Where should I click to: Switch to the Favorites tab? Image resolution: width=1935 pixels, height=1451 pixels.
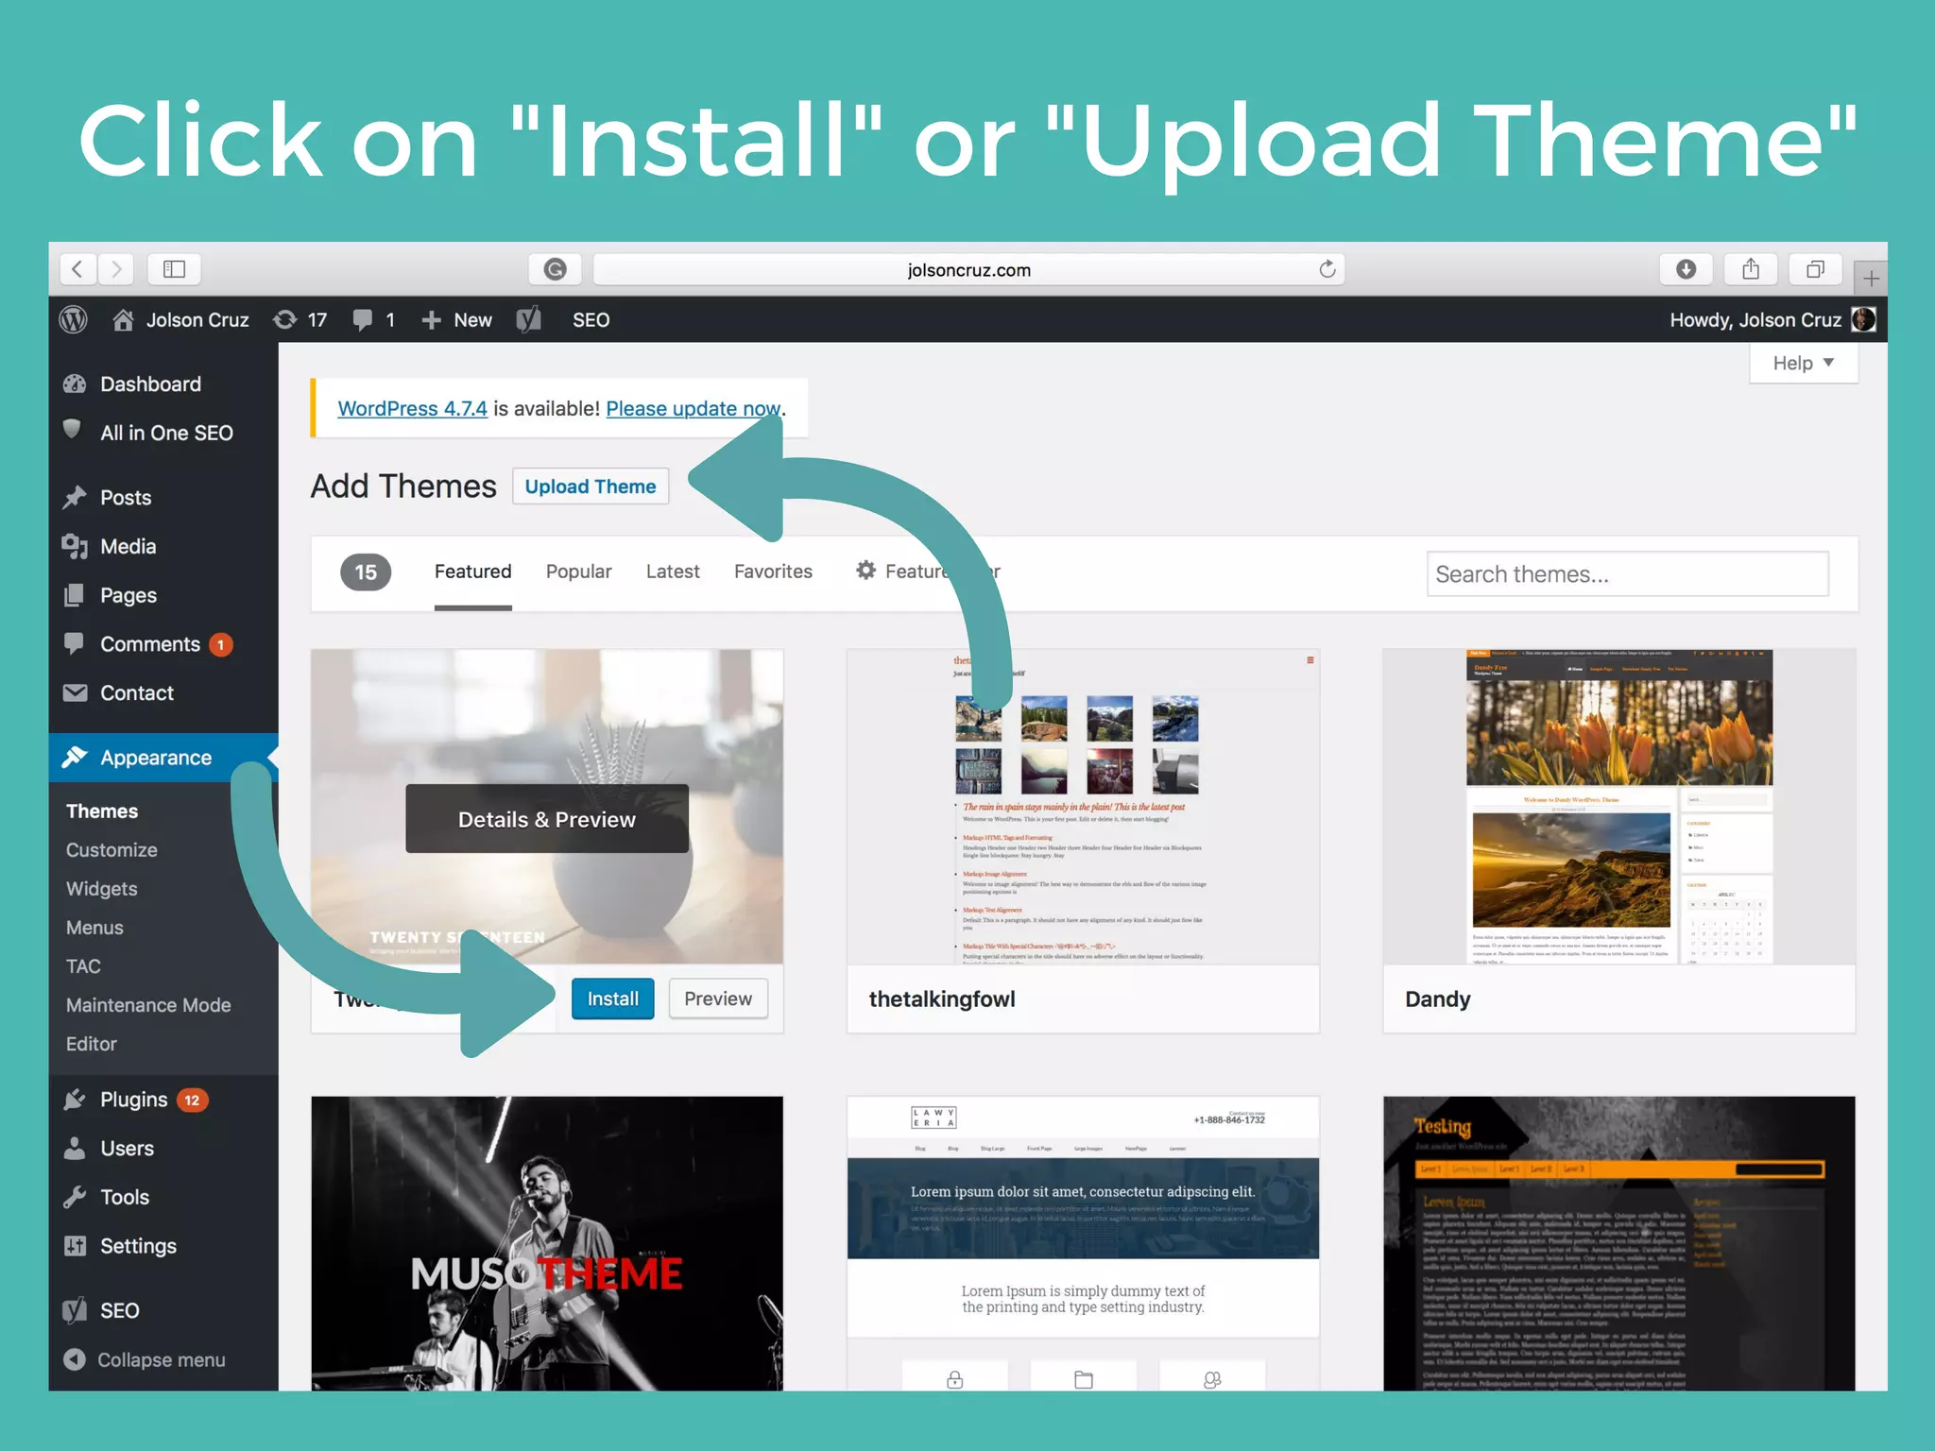[x=773, y=572]
